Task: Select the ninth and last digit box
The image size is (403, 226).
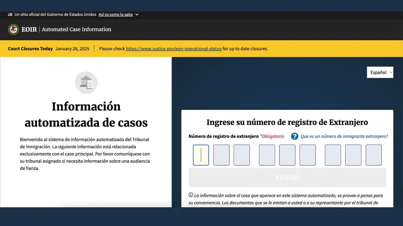Action: (x=373, y=155)
